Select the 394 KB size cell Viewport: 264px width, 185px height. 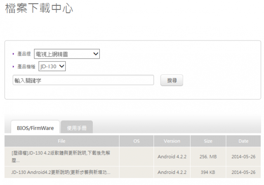click(x=208, y=172)
